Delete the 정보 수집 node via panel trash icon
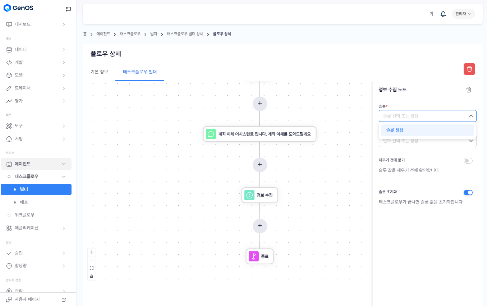This screenshot has width=487, height=306. (x=469, y=90)
